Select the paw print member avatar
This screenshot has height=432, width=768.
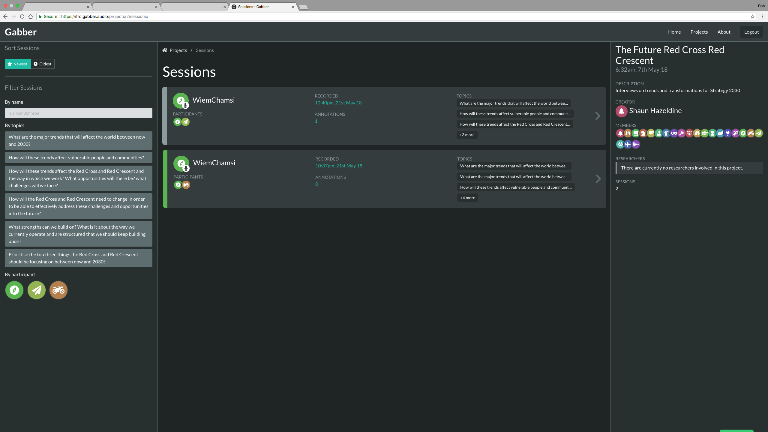pos(620,144)
